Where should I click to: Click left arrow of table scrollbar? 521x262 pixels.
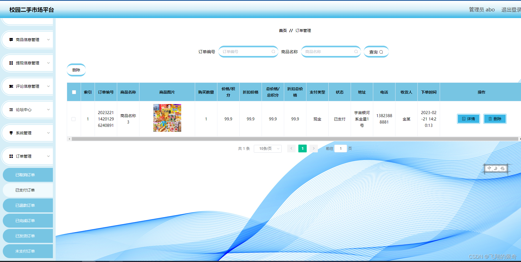point(69,139)
